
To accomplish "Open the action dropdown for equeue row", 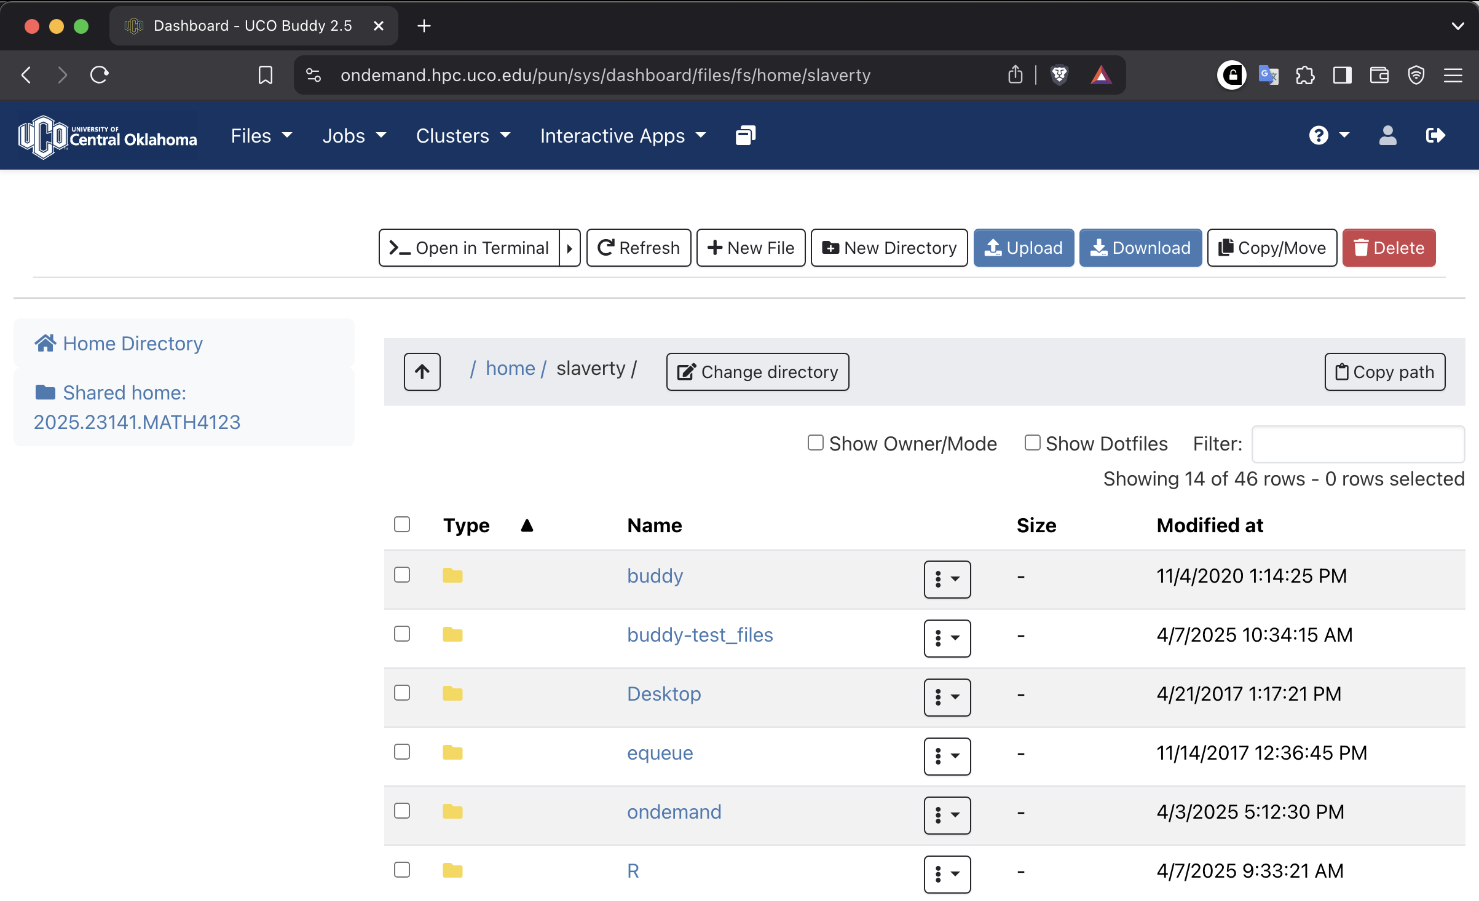I will [x=947, y=756].
